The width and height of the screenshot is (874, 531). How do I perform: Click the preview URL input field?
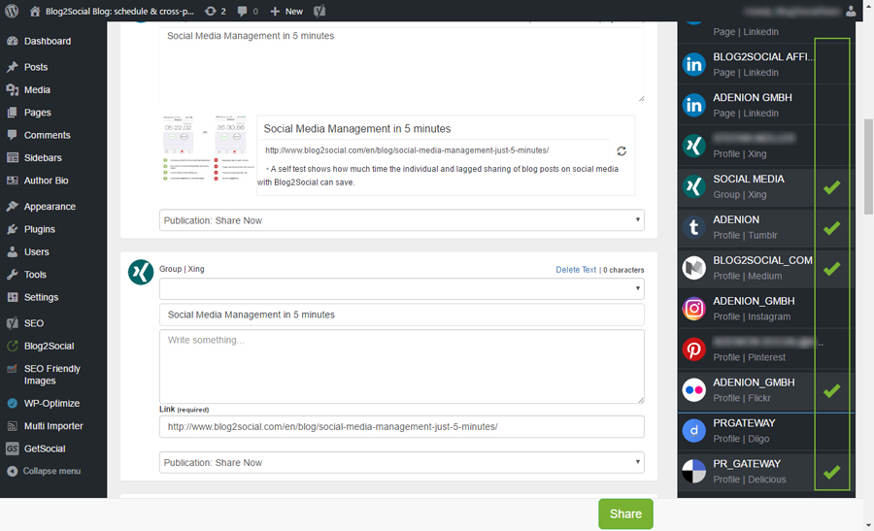click(x=434, y=150)
